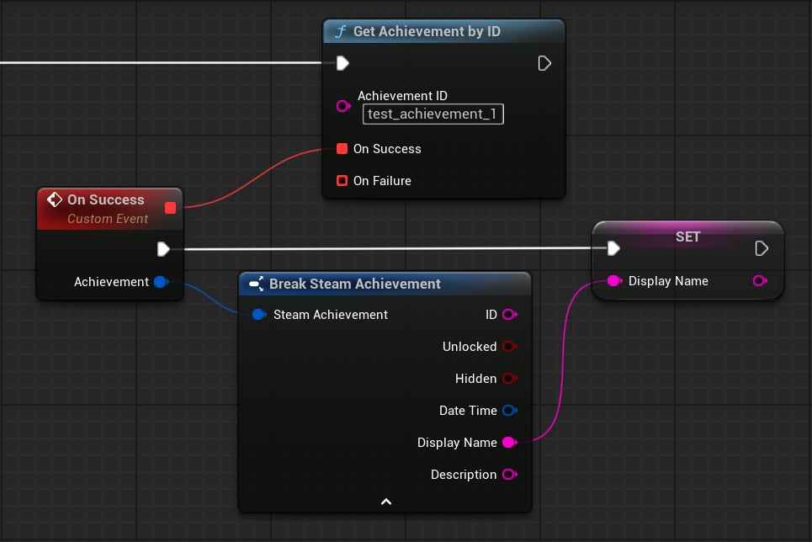The image size is (812, 542).
Task: Select the Break Steam Achievement node title
Action: click(x=354, y=284)
